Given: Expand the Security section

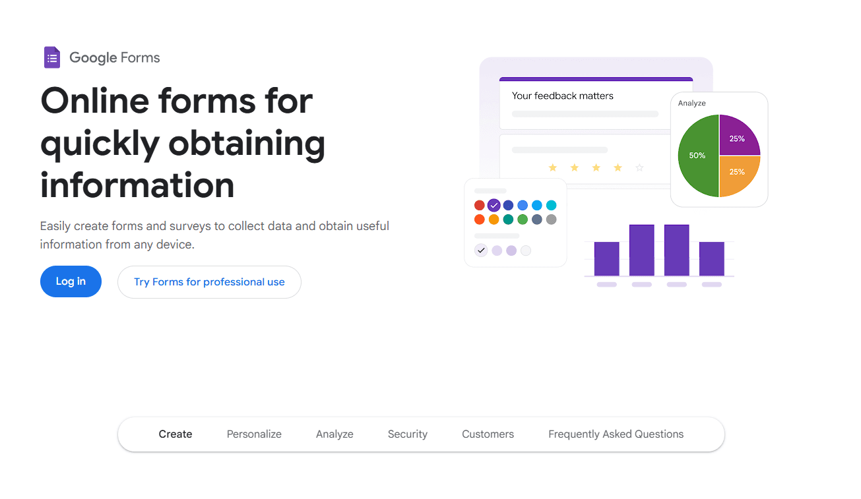Looking at the screenshot, I should pos(407,434).
